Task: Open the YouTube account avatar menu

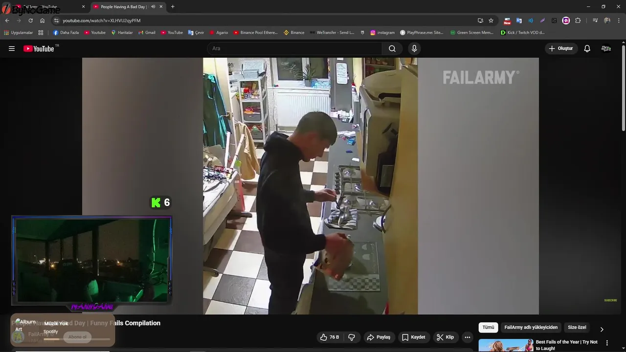Action: pyautogui.click(x=606, y=48)
